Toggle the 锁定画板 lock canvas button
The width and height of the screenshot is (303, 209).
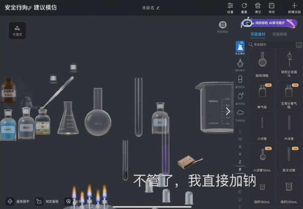click(47, 202)
